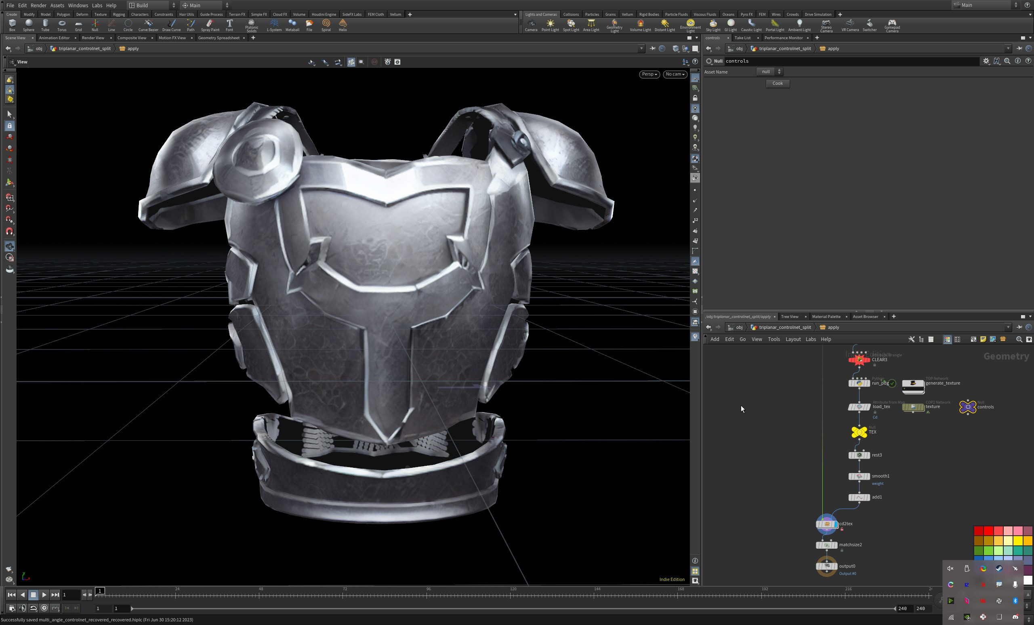
Task: Create a Point Light
Action: coord(550,25)
